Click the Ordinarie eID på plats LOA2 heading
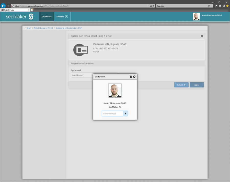Viewport: 230px width, 182px height. tap(110, 44)
